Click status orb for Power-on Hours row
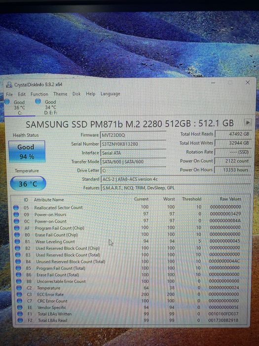 pyautogui.click(x=16, y=214)
